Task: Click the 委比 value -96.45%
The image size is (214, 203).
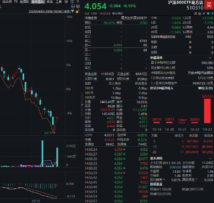Action: pos(109,23)
